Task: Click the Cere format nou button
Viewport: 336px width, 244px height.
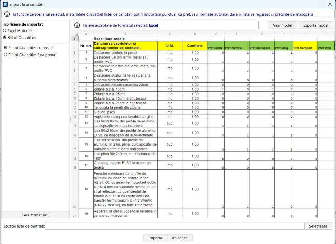Action: click(35, 215)
